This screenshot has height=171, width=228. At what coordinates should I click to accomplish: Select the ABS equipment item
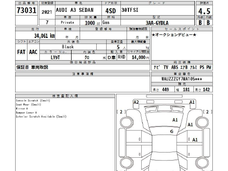coord(174,67)
